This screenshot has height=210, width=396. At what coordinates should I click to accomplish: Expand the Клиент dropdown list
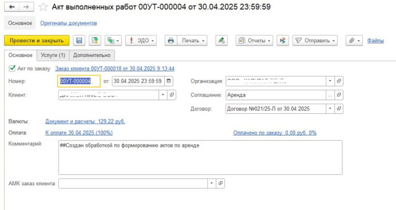click(163, 95)
